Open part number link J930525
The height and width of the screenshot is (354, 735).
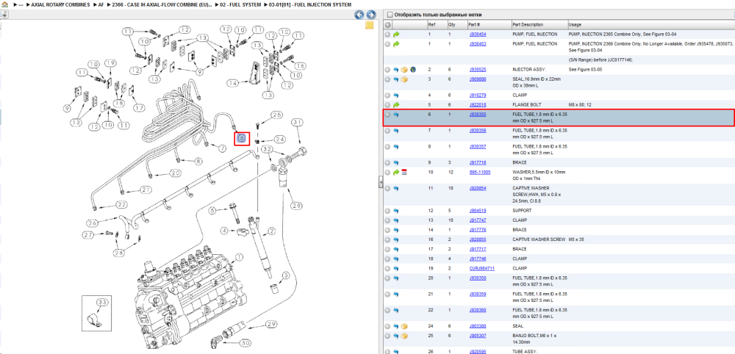point(478,69)
